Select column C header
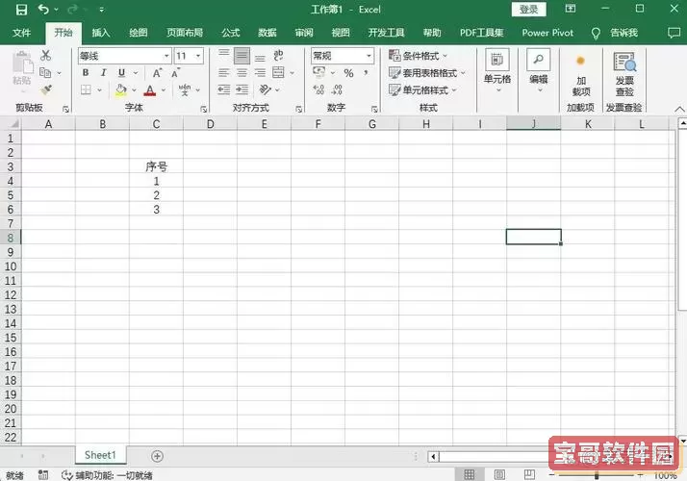Screen dimensions: 687x481 tap(157, 124)
